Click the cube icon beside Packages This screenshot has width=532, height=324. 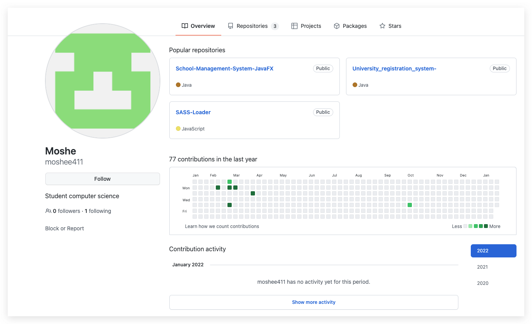click(x=337, y=26)
